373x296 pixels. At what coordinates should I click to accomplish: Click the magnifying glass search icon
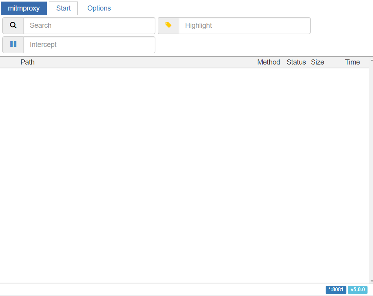(x=13, y=25)
